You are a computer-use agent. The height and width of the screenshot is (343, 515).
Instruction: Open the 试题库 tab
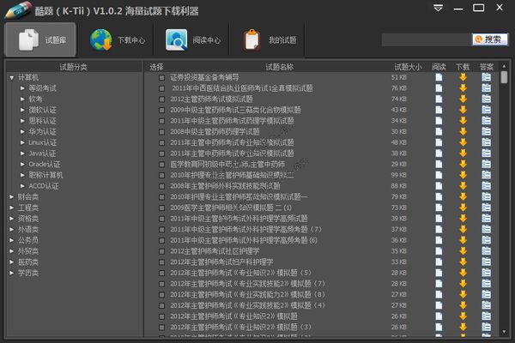click(40, 39)
